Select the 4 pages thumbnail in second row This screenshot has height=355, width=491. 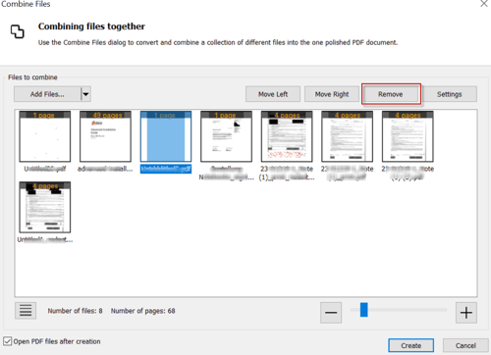(45, 207)
